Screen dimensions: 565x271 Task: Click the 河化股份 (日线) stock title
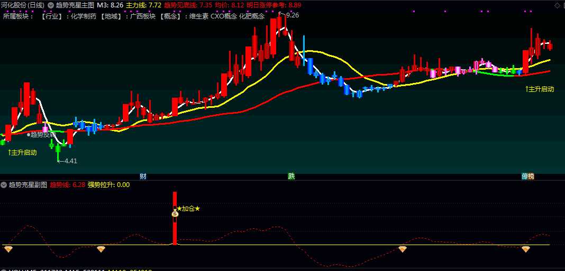tap(23, 5)
